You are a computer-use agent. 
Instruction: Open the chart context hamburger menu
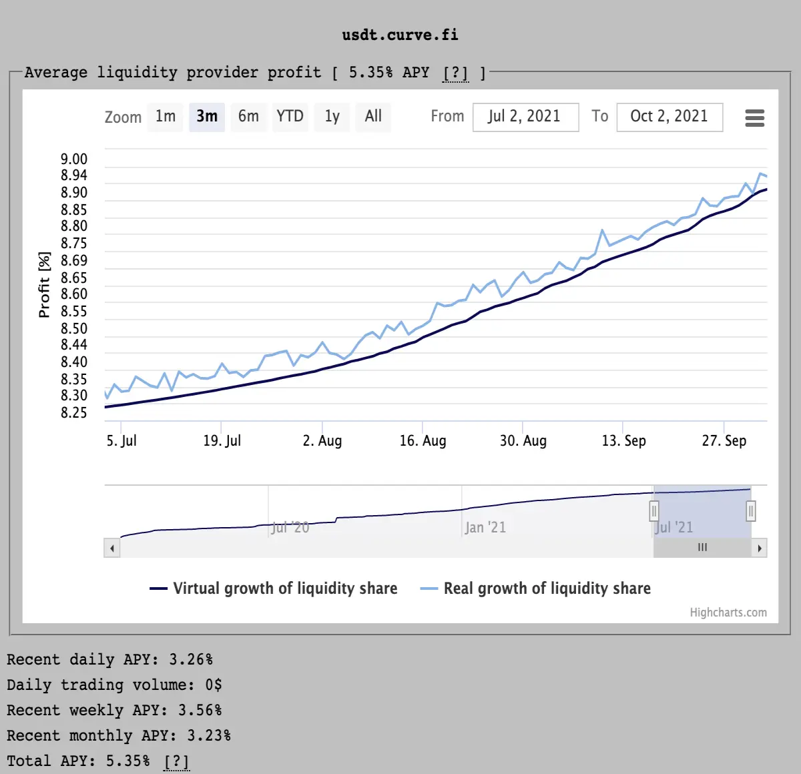pos(754,118)
